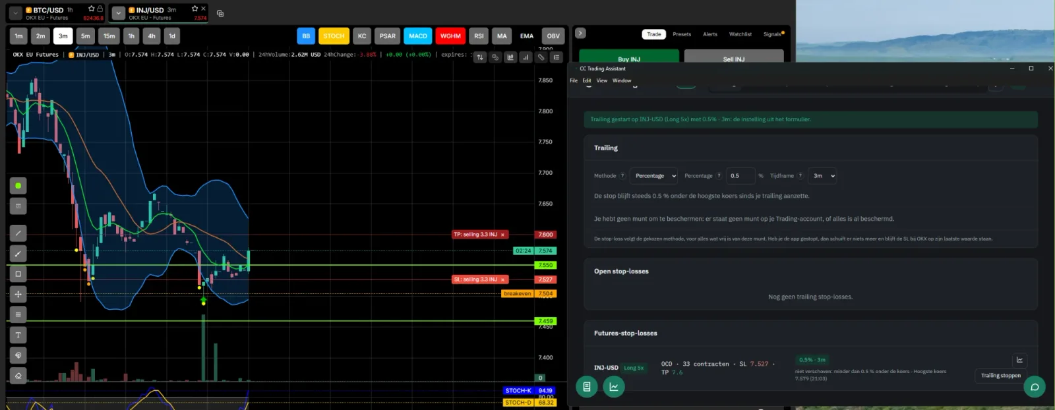
Task: Enable the OBV indicator
Action: click(x=553, y=36)
